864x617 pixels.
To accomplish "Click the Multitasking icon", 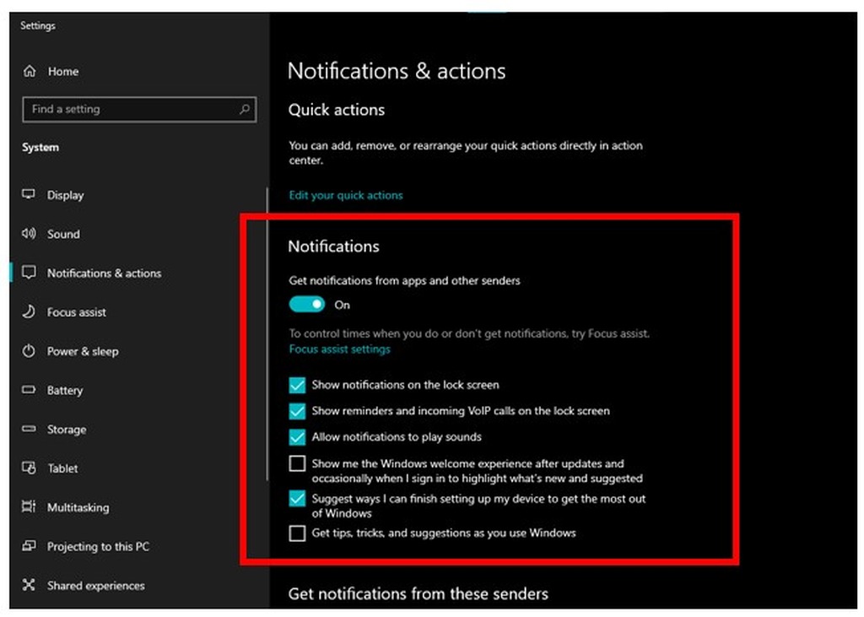I will 29,506.
